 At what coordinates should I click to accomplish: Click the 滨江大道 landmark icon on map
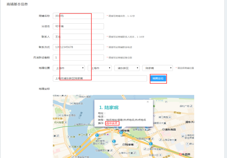90,135
